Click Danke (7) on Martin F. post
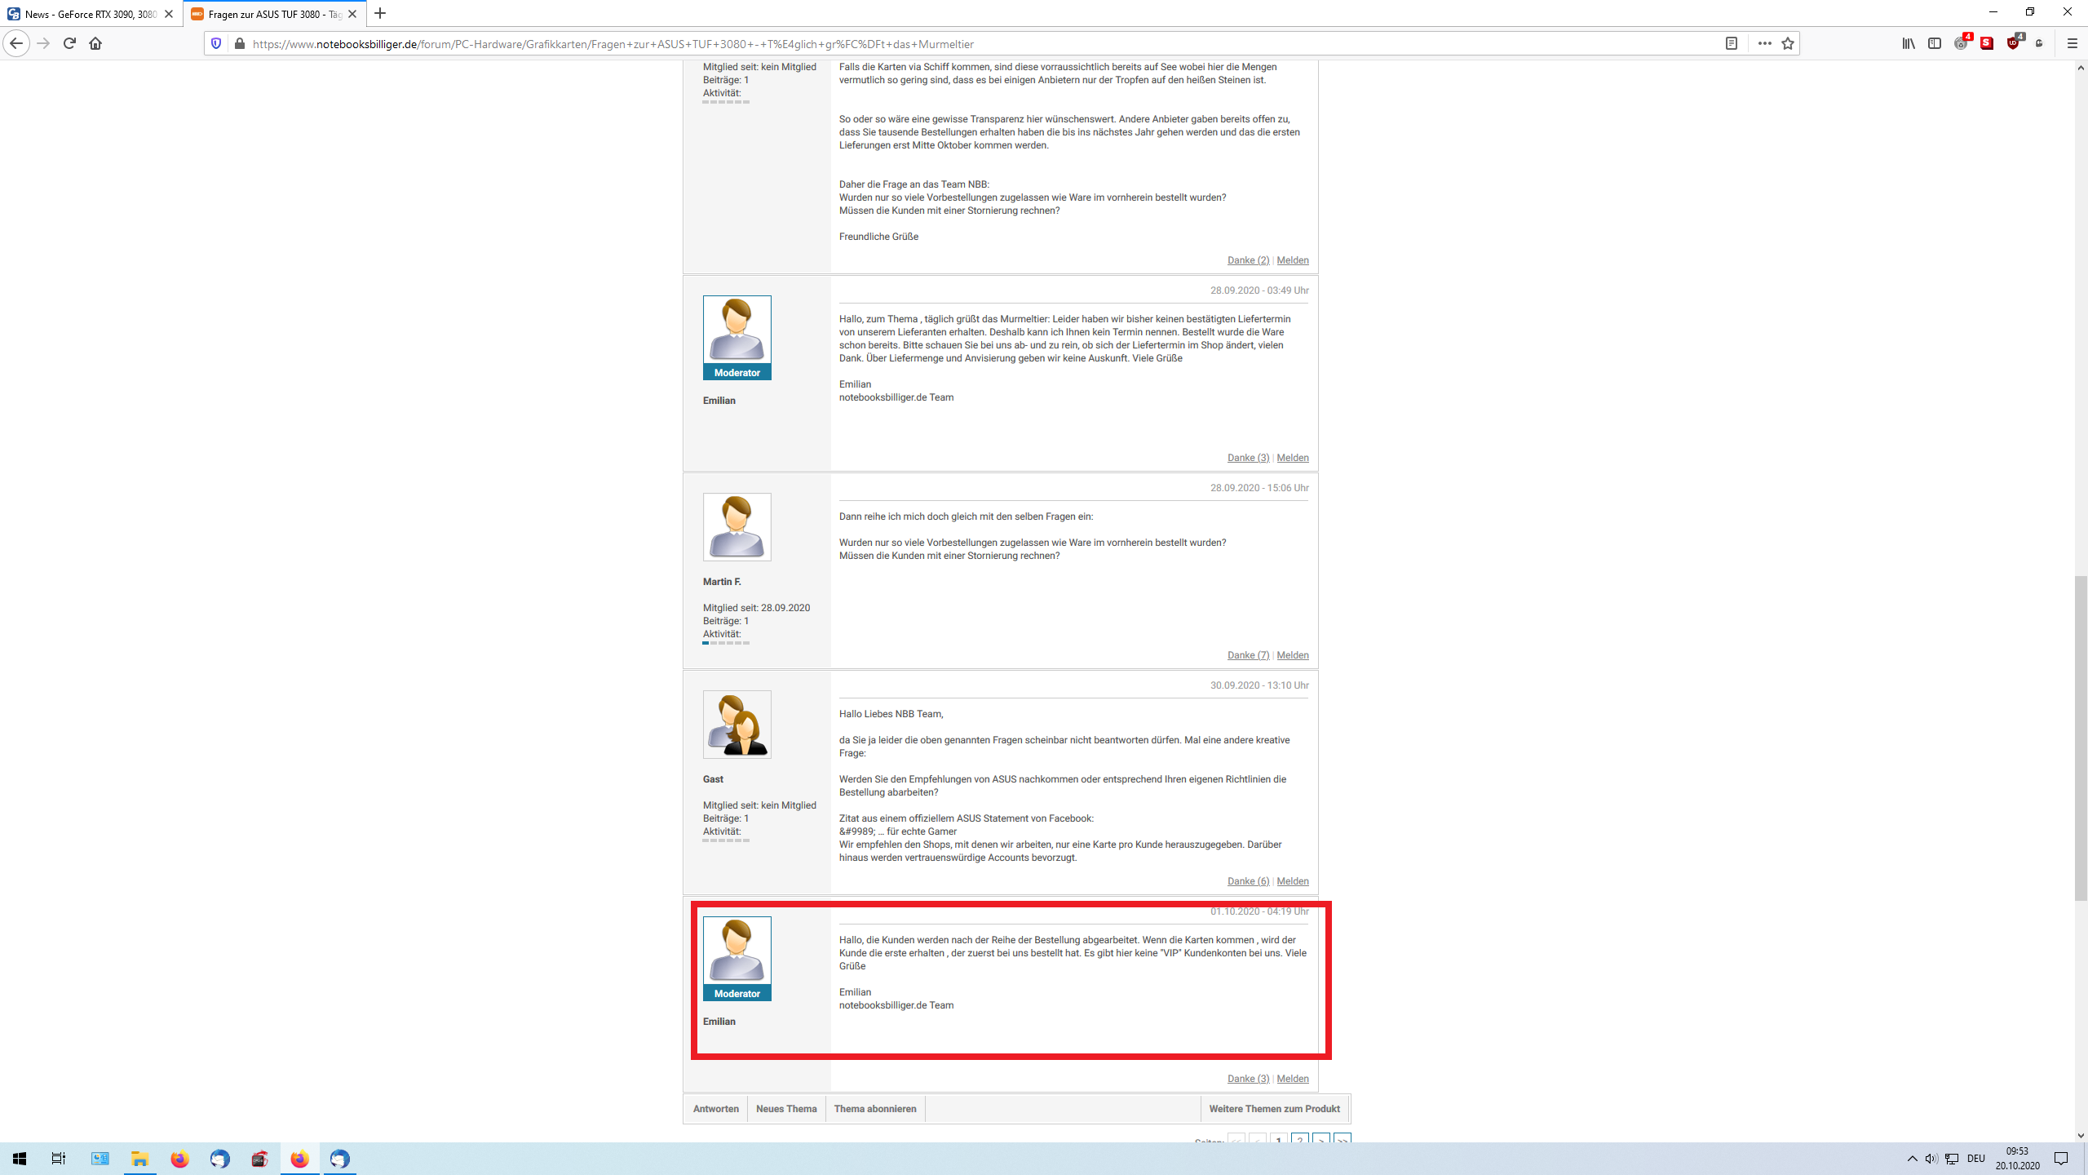This screenshot has width=2088, height=1175. tap(1248, 655)
